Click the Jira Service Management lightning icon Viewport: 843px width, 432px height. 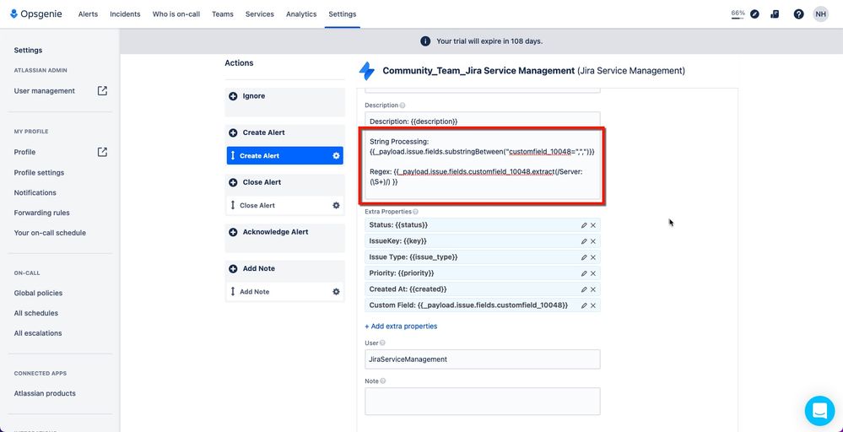coord(367,71)
